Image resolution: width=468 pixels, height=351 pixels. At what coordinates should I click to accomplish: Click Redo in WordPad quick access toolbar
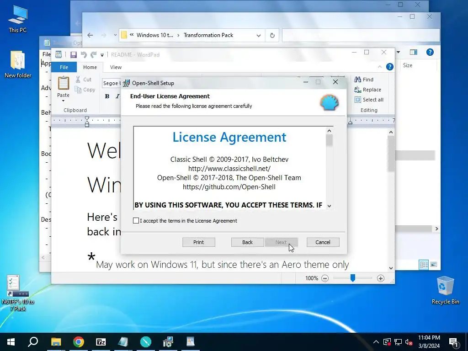coord(94,55)
